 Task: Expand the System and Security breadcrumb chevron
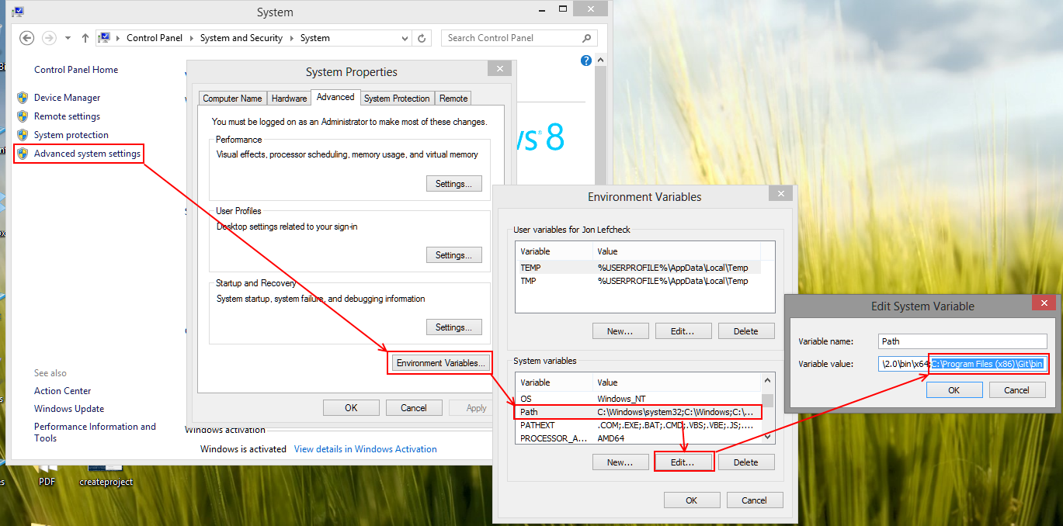(292, 38)
